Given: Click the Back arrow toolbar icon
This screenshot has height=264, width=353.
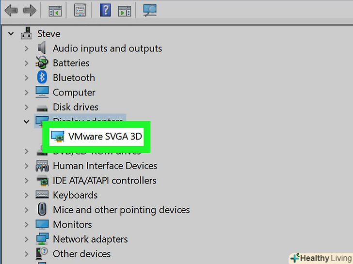Looking at the screenshot, I should (12, 10).
